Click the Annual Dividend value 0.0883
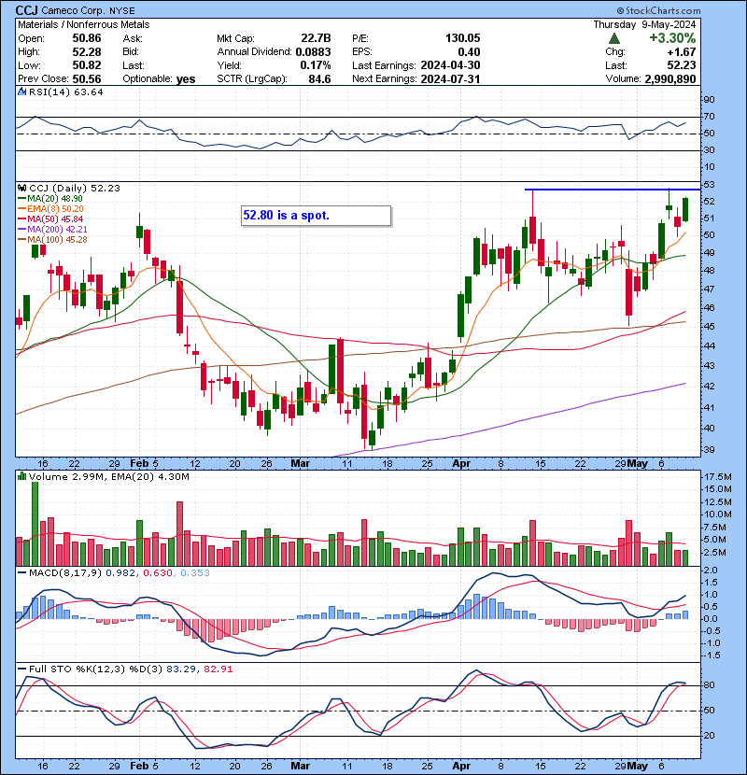Screen dimensions: 747x775 (313, 51)
